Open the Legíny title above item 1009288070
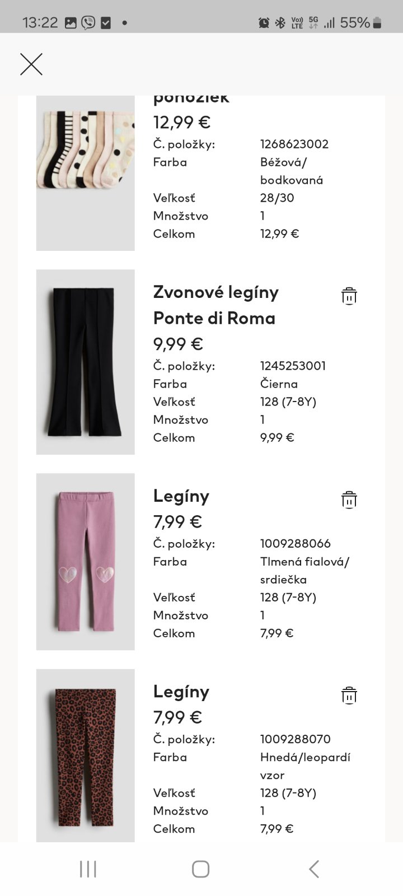 [x=181, y=692]
